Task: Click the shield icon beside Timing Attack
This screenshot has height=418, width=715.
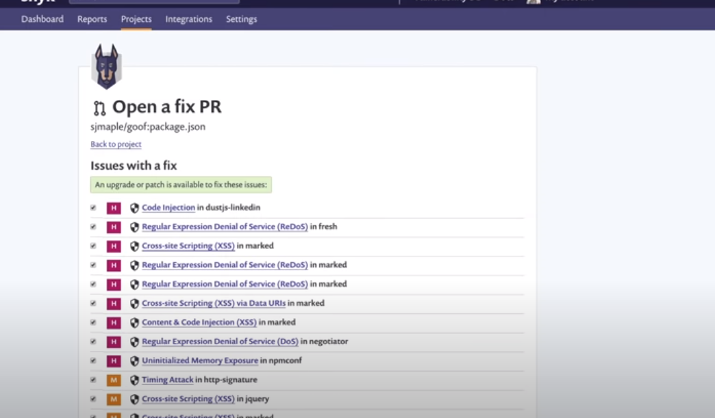Action: [134, 380]
